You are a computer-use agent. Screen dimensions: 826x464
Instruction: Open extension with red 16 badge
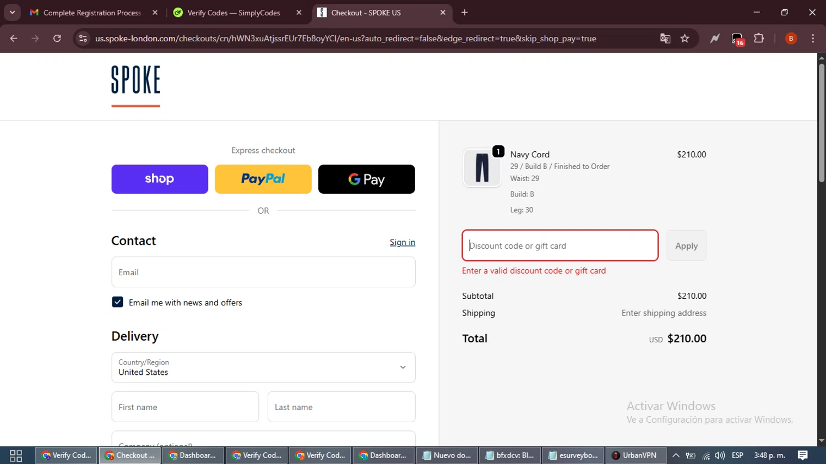pos(737,39)
